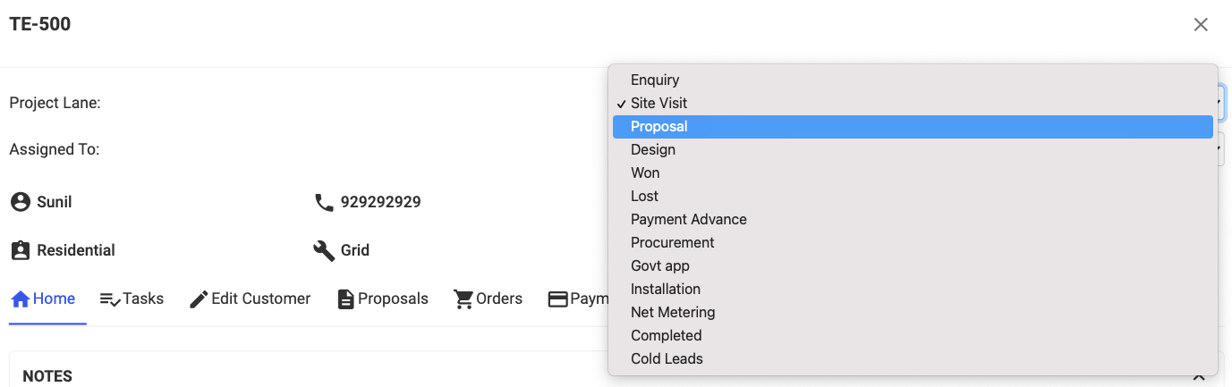Choose Enquiry in the Project Lane list
This screenshot has height=387, width=1232.
[x=655, y=80]
